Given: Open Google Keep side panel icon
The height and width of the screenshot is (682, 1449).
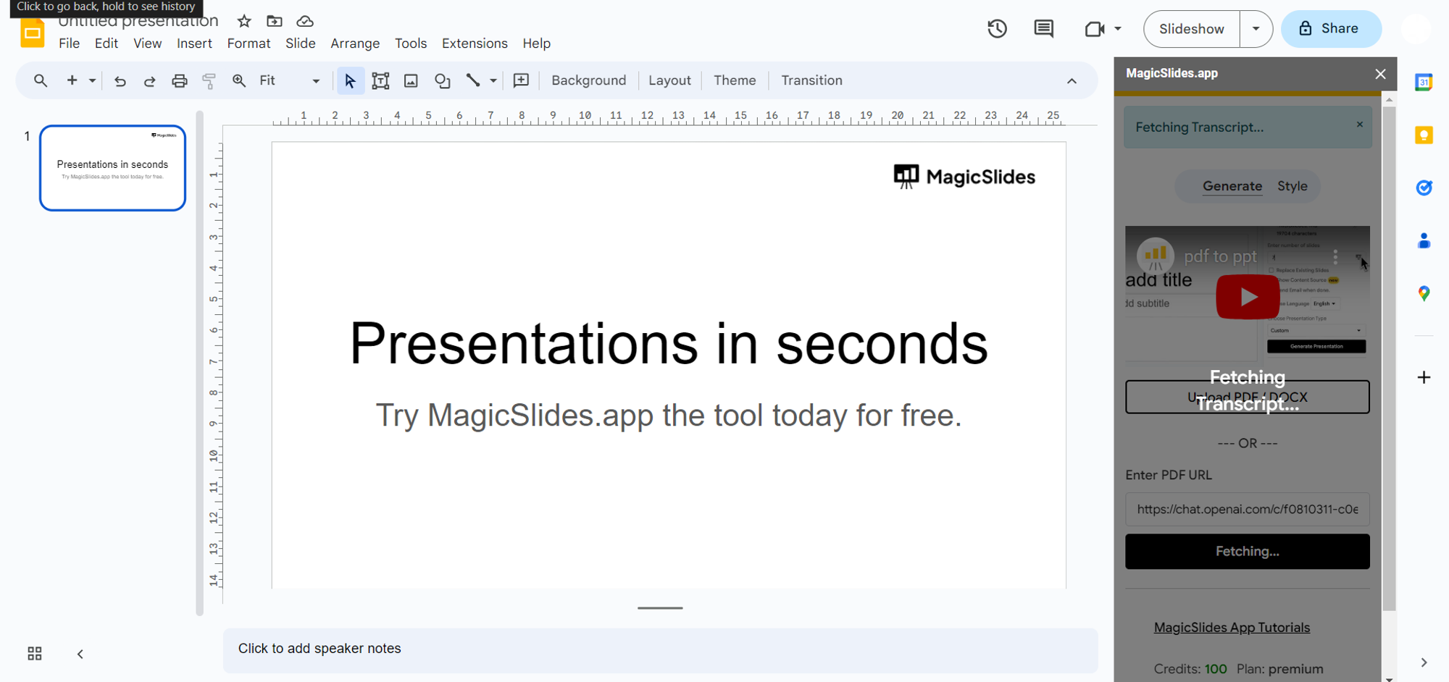Looking at the screenshot, I should pyautogui.click(x=1424, y=135).
